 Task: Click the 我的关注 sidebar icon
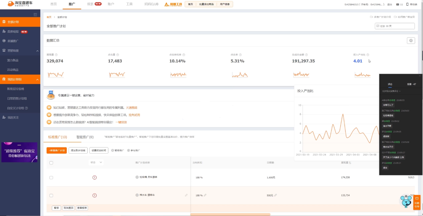click(x=4, y=117)
